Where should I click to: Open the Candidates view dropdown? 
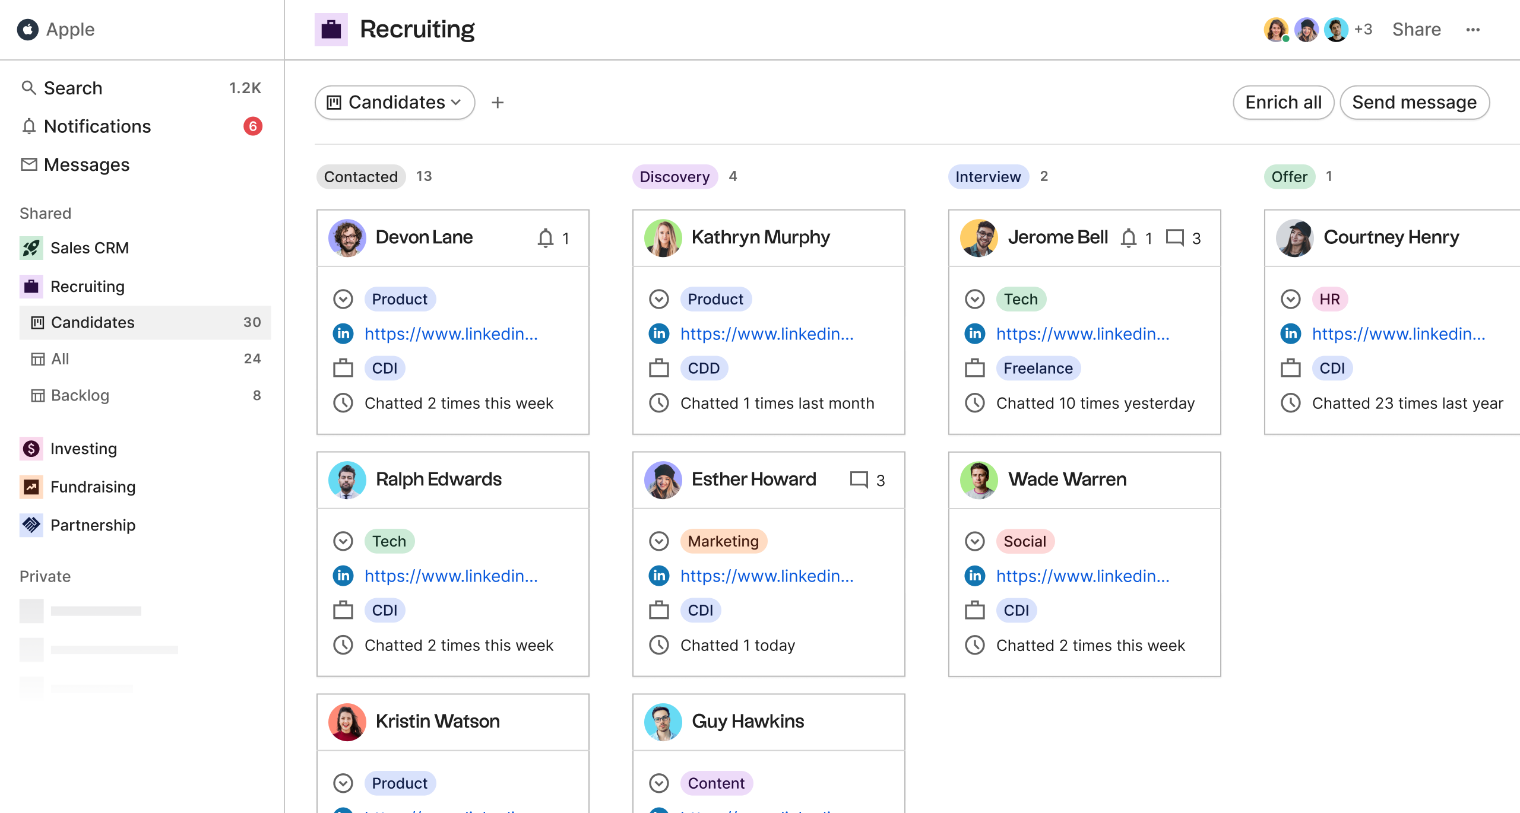pyautogui.click(x=395, y=103)
